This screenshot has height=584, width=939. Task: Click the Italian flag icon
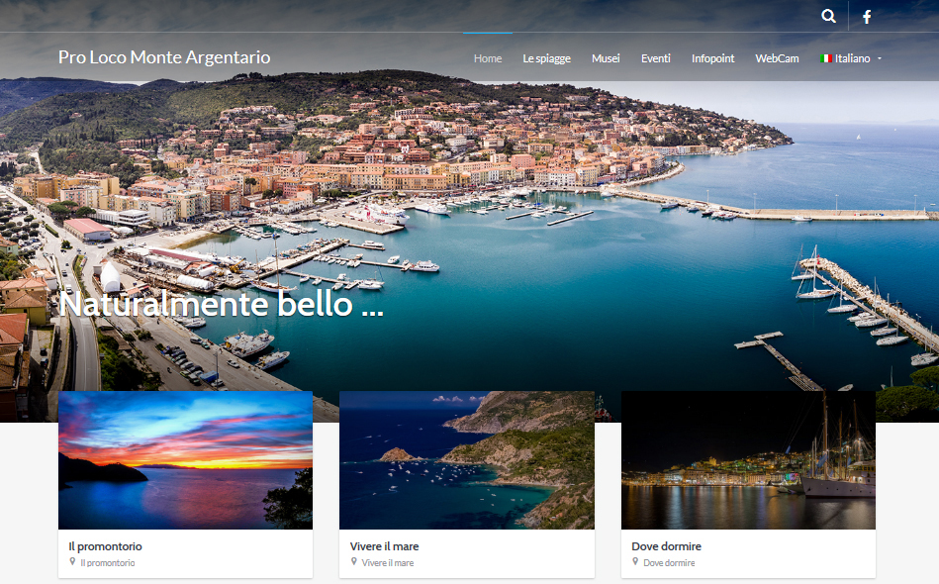[826, 58]
